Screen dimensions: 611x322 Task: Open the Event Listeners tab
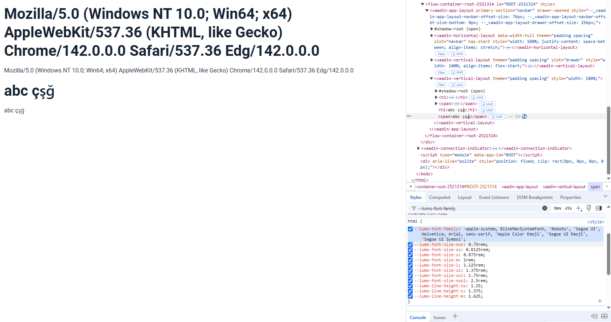[494, 197]
